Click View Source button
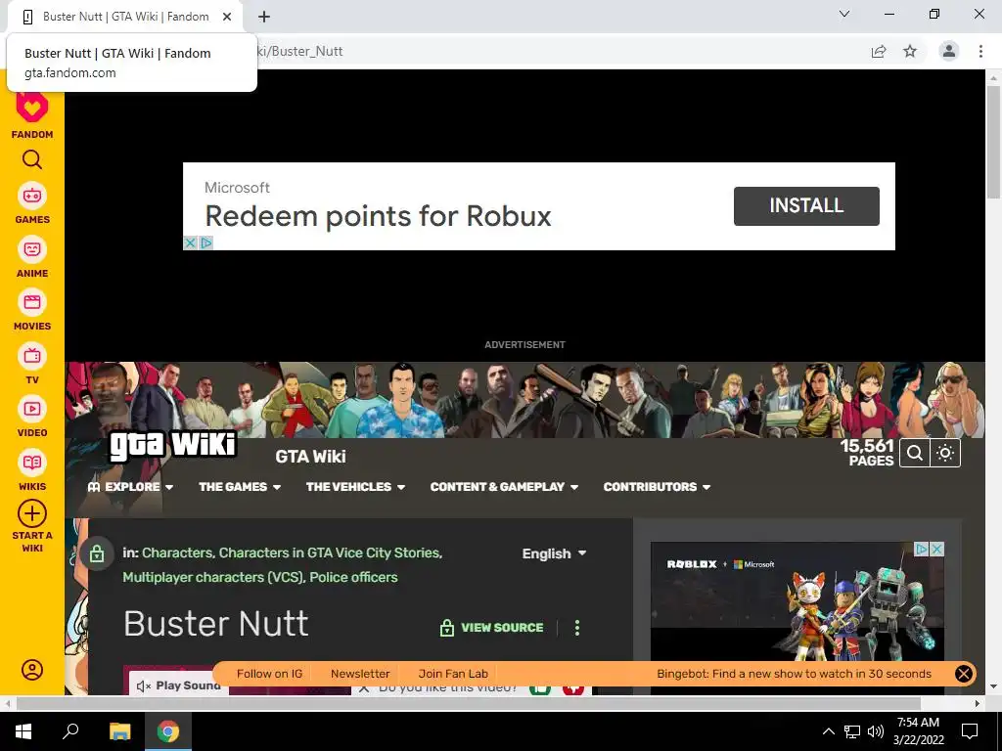Viewport: 1002px width, 751px height. point(491,628)
